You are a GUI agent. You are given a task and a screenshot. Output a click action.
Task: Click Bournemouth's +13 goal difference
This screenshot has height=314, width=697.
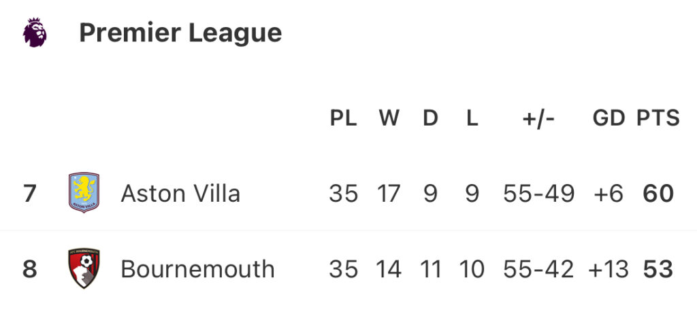(609, 269)
